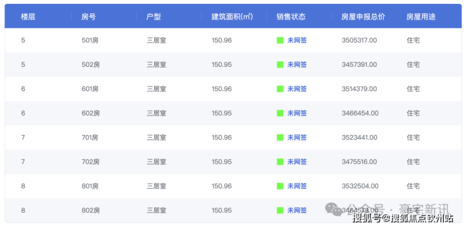Open 未网签 link in 601房 row
464x228 pixels.
tap(297, 89)
